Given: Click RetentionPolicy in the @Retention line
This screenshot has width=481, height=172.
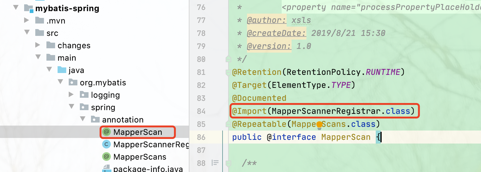Looking at the screenshot, I should click(323, 72).
